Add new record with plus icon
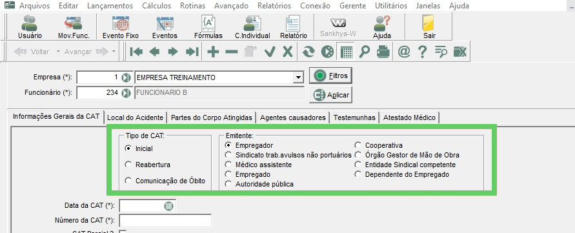The image size is (575, 233). [213, 52]
